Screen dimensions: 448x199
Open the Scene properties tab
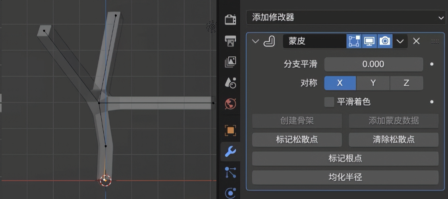click(x=230, y=83)
